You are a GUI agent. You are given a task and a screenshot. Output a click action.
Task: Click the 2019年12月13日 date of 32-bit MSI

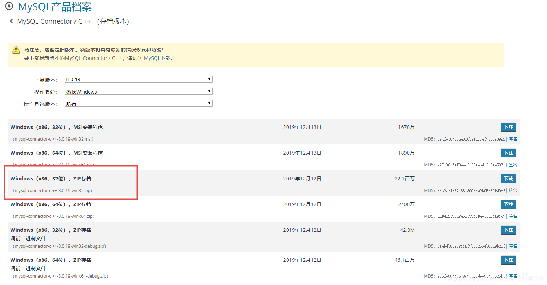302,127
